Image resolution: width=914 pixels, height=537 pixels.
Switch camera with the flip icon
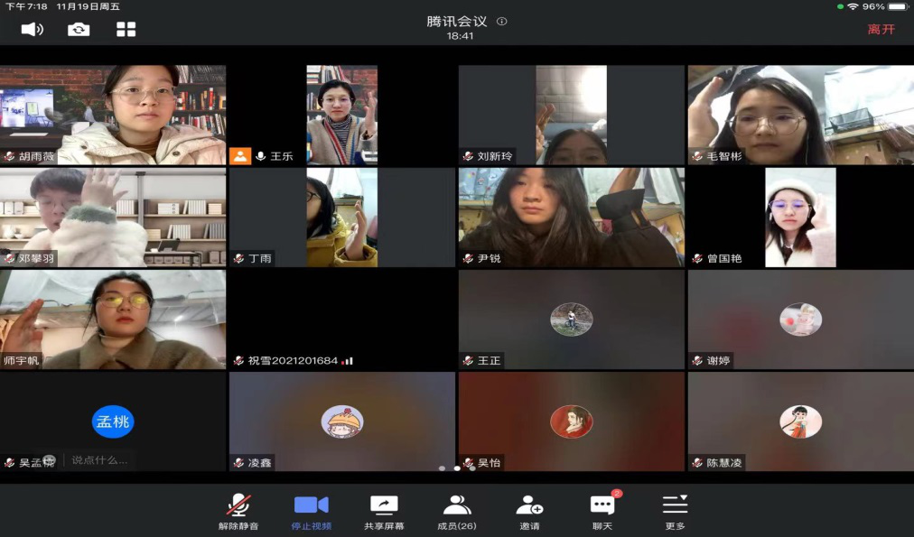tap(79, 29)
